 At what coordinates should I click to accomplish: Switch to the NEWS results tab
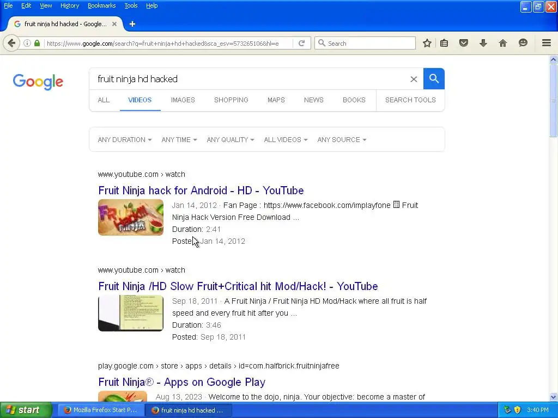click(x=314, y=100)
